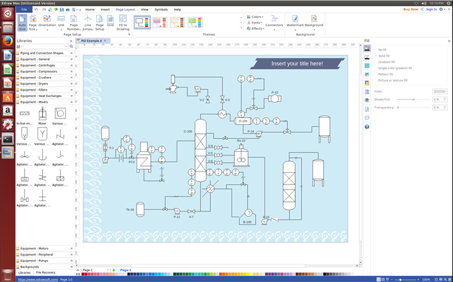Open the Connectors dropdown in Themes
Image resolution: width=453 pixels, height=282 pixels.
pyautogui.click(x=274, y=25)
